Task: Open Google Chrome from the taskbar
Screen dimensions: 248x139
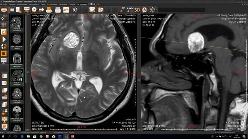Action: 41,136
